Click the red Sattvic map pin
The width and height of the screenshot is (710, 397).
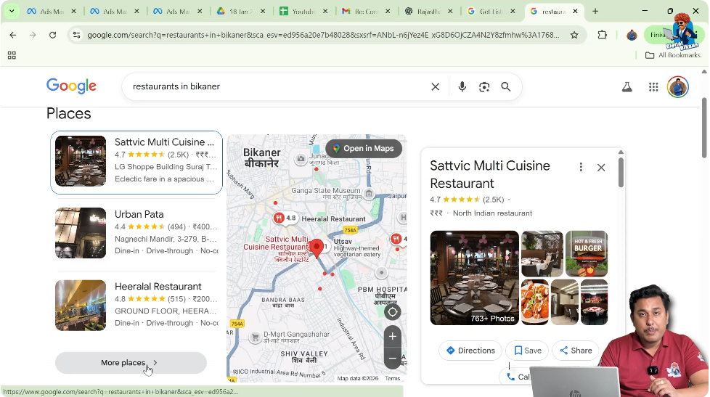tap(316, 248)
